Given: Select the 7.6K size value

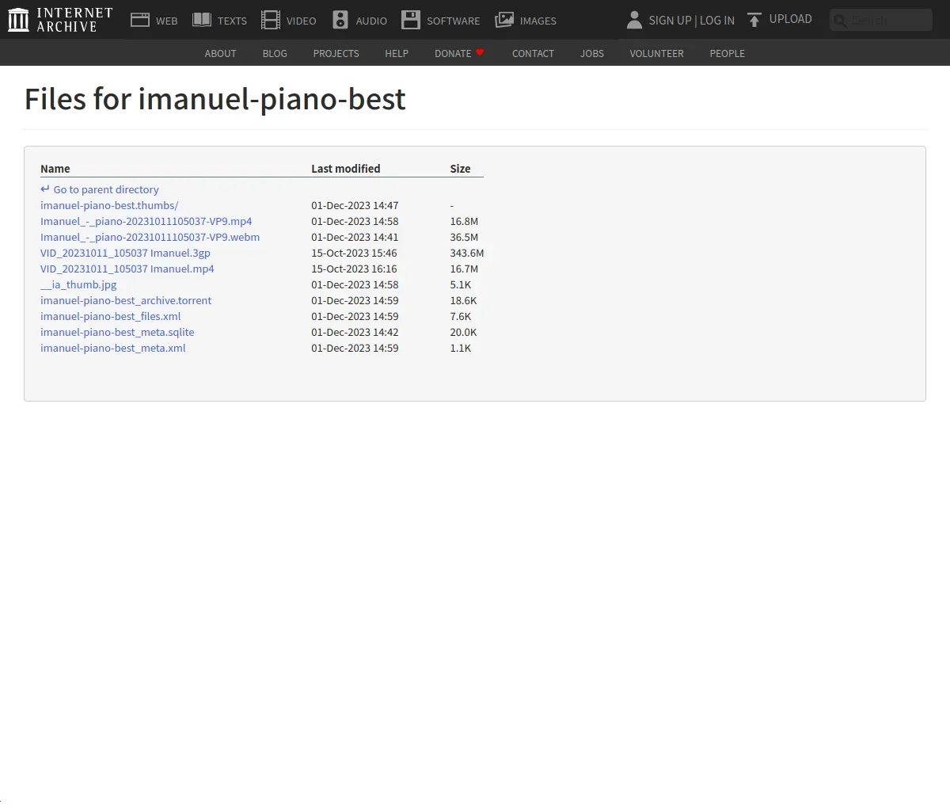Looking at the screenshot, I should click(x=461, y=316).
